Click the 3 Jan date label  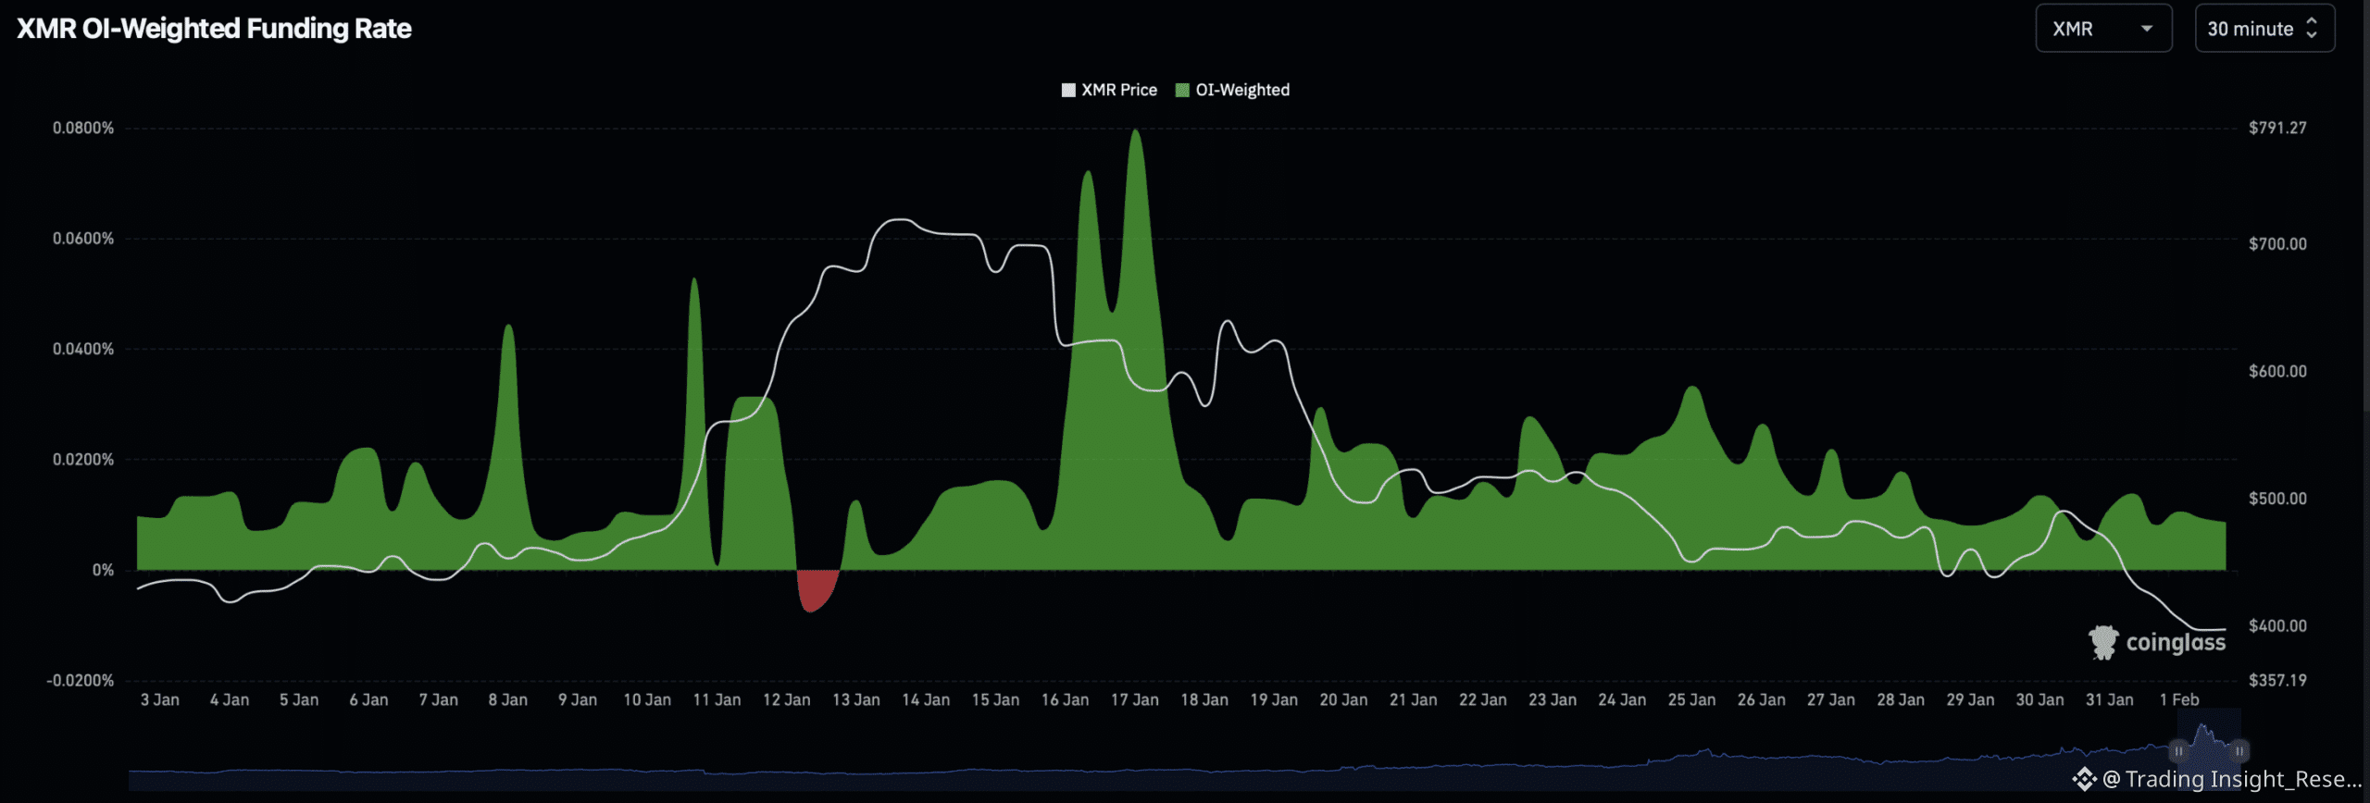pyautogui.click(x=160, y=700)
